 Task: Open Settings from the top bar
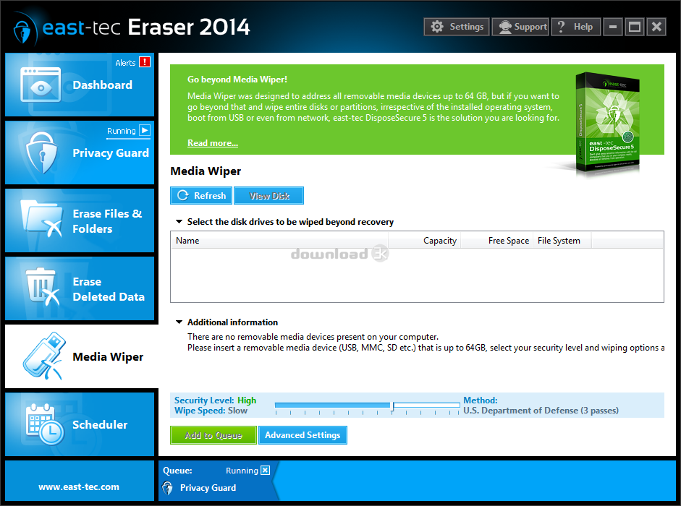click(457, 27)
